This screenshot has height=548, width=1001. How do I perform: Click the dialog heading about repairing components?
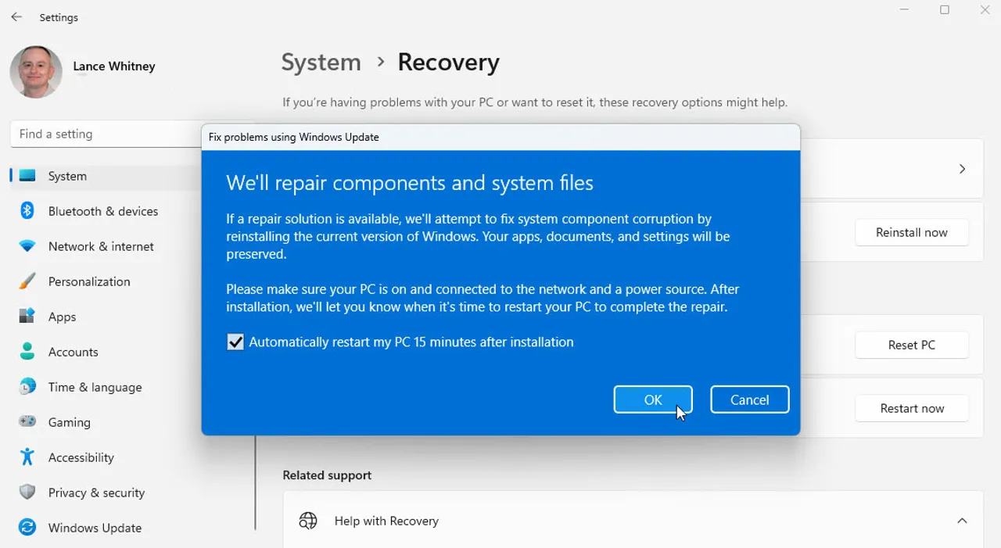pos(410,183)
